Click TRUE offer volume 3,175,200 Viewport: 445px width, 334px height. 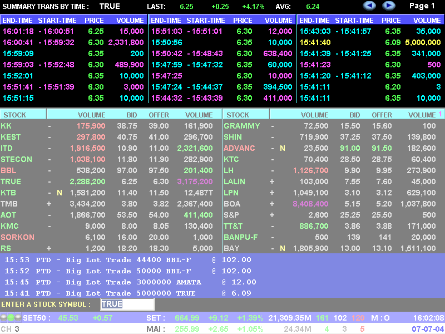click(x=195, y=181)
